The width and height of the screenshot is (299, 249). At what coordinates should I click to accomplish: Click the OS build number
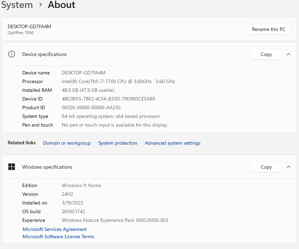coord(73,211)
